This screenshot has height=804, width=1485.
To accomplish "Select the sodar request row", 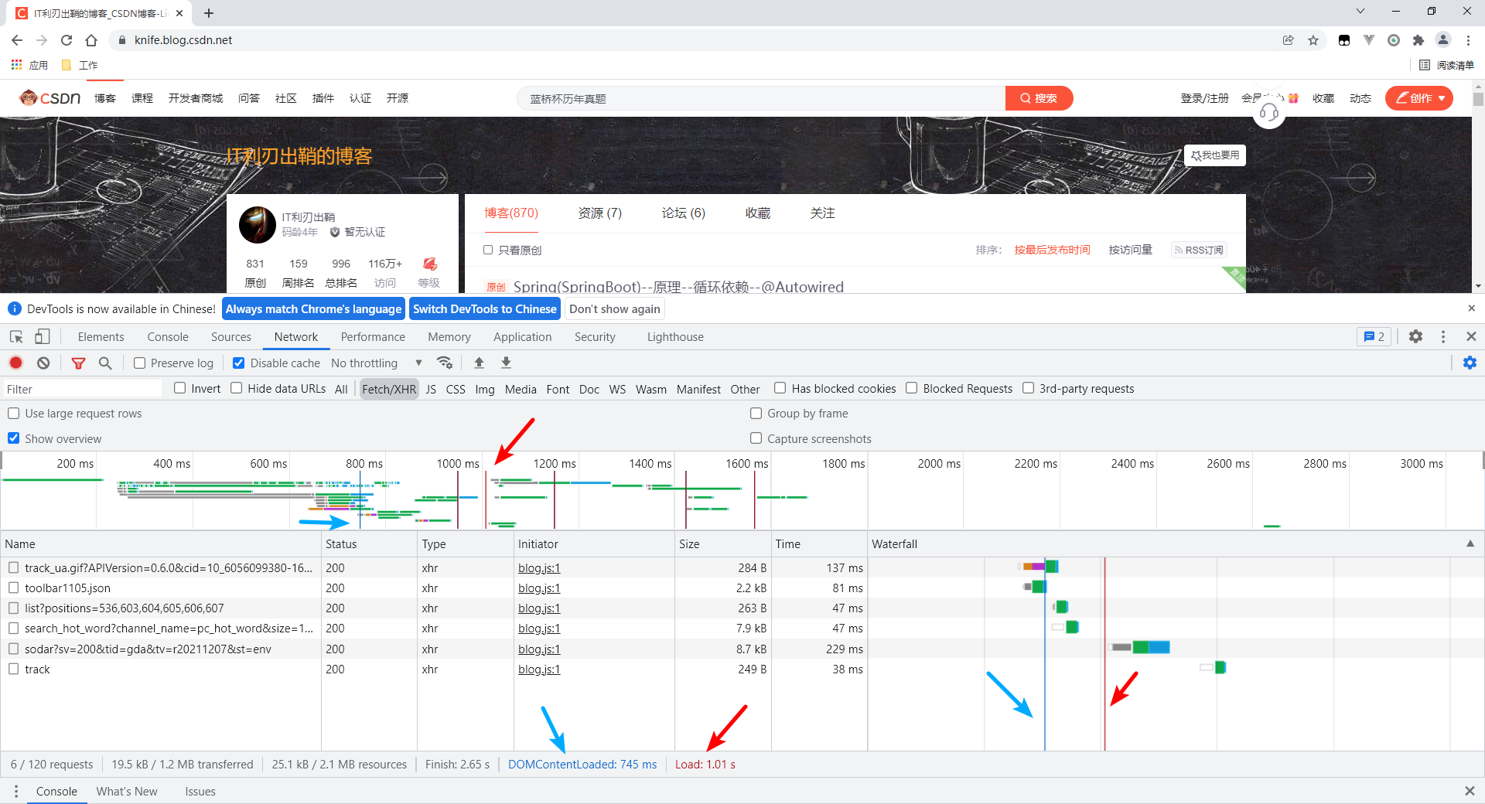I will pyautogui.click(x=434, y=649).
